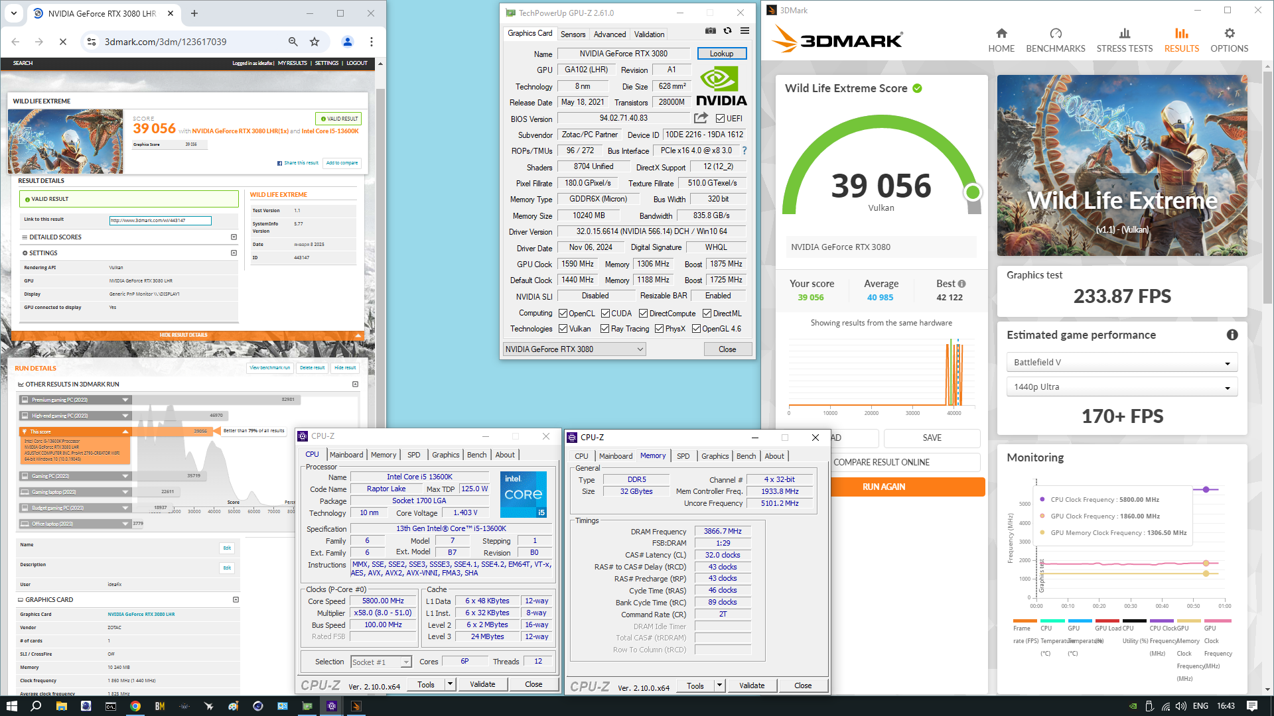The image size is (1274, 716).
Task: Expand DETAILED SCORES section
Action: [234, 237]
